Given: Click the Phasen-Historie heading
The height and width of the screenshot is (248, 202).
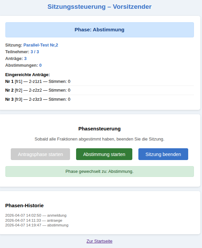Looking at the screenshot, I should point(25,205).
